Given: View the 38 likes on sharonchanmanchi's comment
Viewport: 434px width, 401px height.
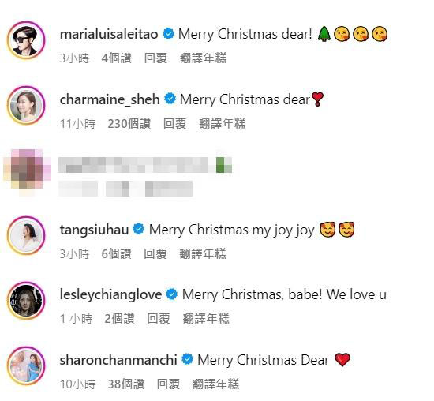Looking at the screenshot, I should 126,384.
